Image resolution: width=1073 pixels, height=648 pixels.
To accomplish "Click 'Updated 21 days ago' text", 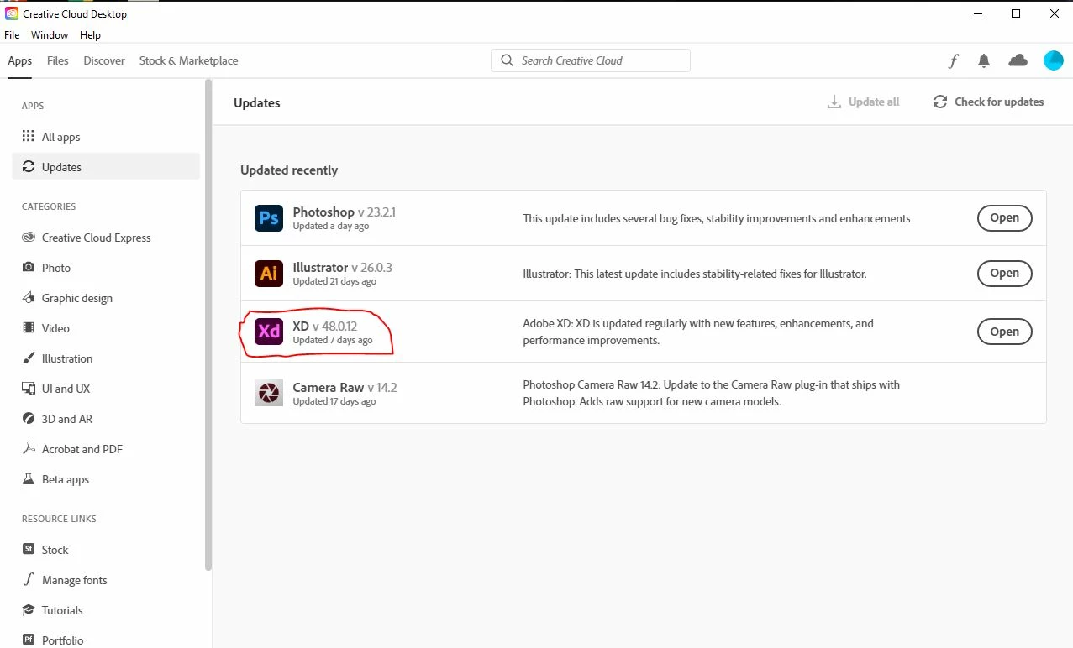I will point(334,282).
